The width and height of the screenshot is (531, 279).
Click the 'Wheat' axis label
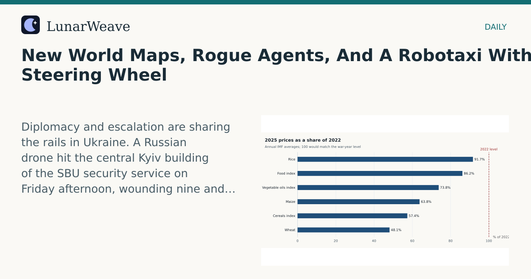coord(290,230)
